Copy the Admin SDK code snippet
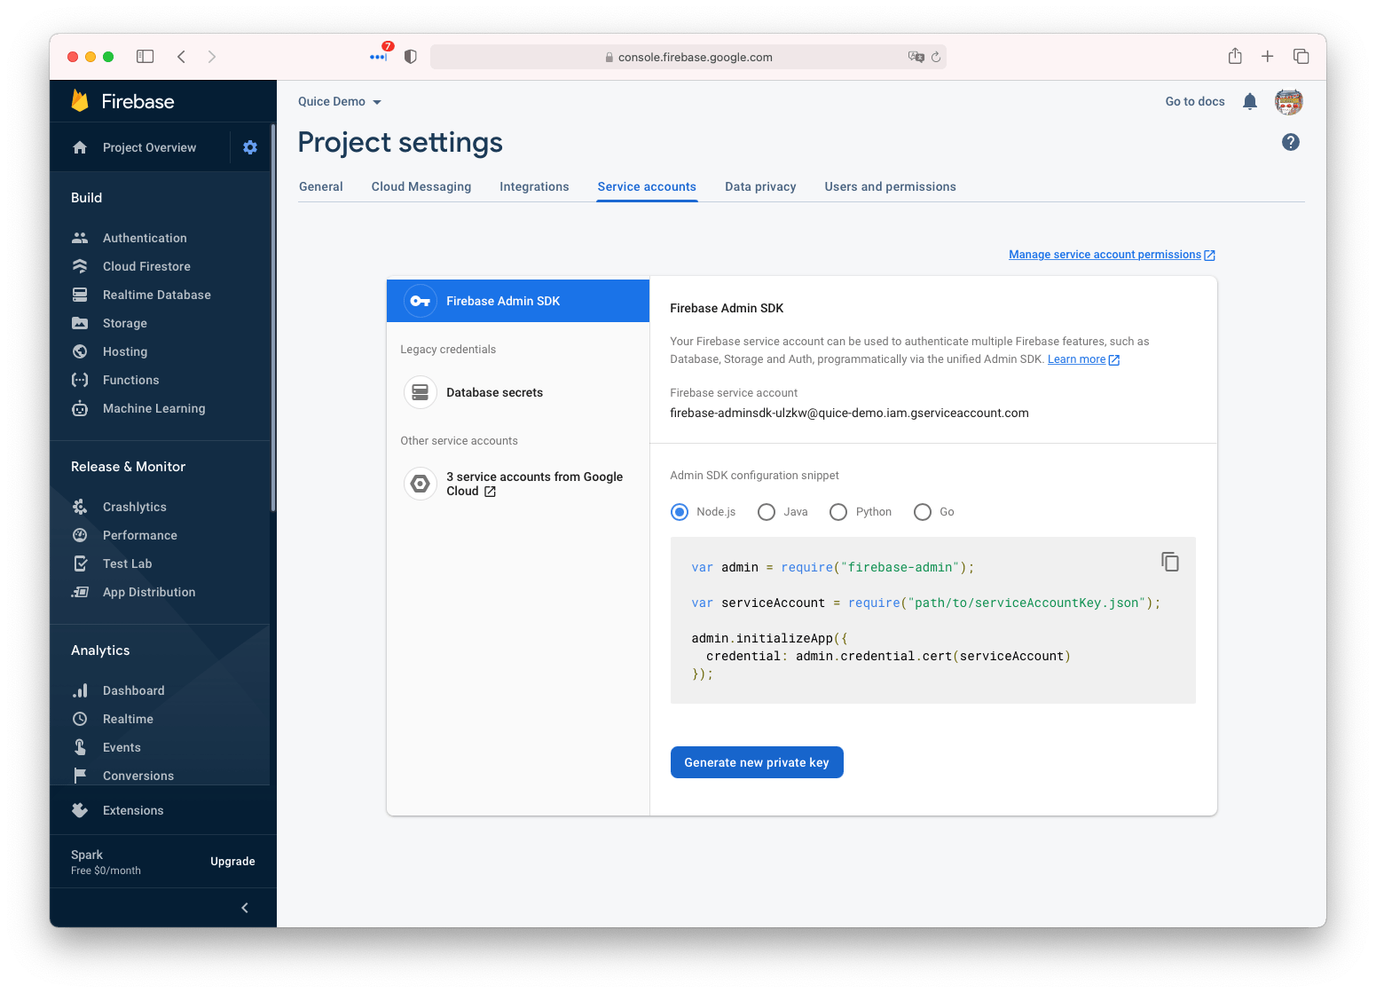This screenshot has height=993, width=1376. 1170,562
